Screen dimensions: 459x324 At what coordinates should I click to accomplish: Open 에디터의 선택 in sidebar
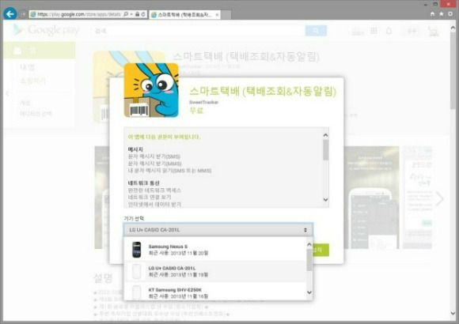coord(36,114)
